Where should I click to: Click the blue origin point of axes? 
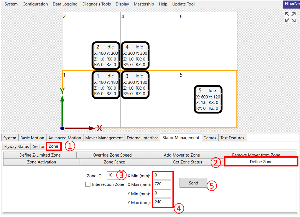tap(62, 128)
